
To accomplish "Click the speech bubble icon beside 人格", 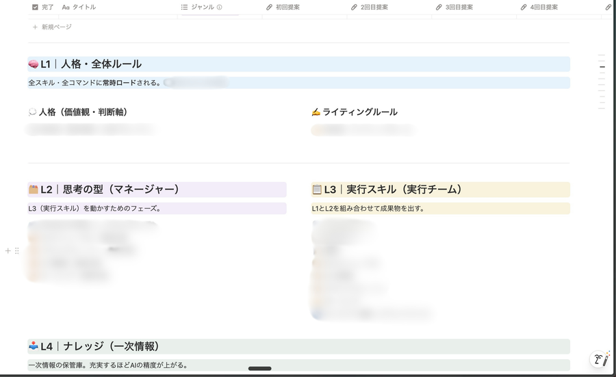I will [33, 112].
